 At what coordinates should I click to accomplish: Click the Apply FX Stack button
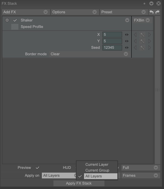pos(79,183)
